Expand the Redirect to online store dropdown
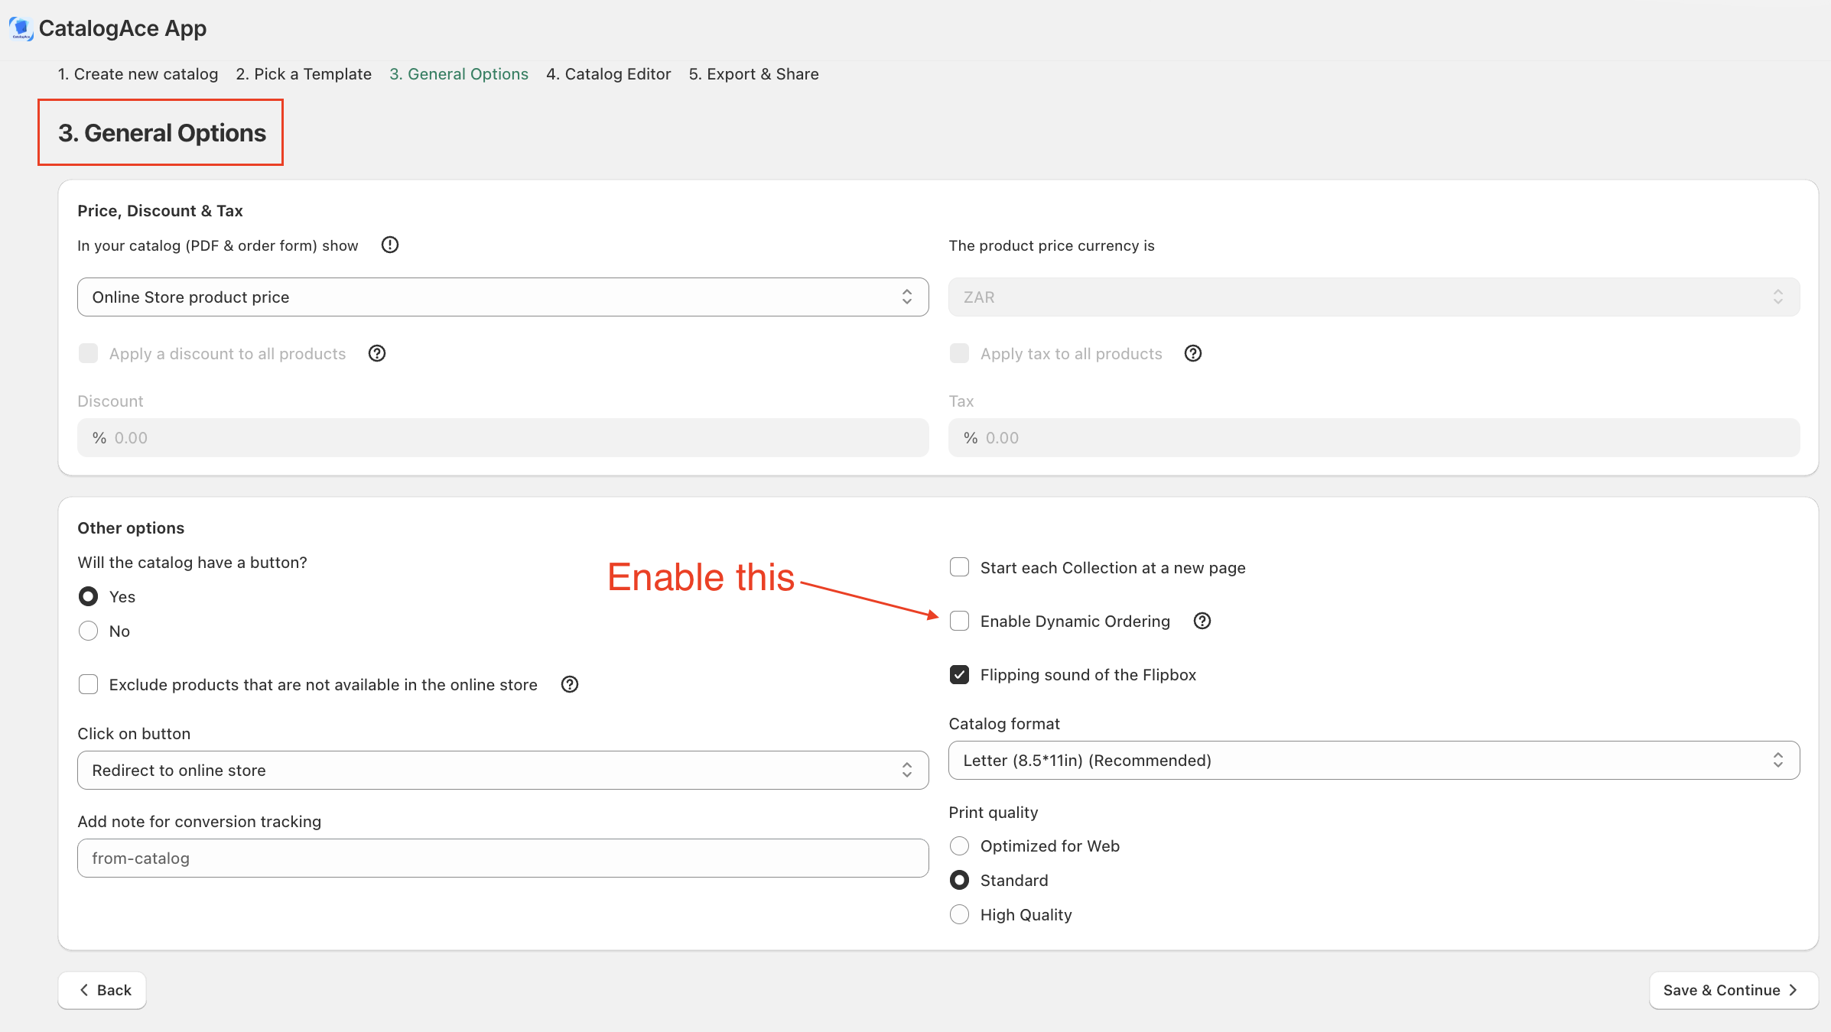The image size is (1831, 1032). pyautogui.click(x=502, y=770)
